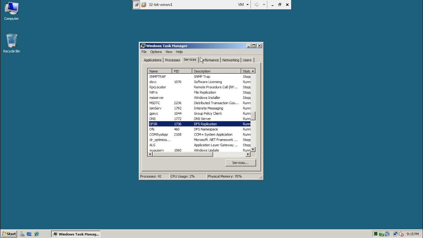Viewport: 423px width, 238px height.
Task: Select the DNS Server service row
Action: tap(199, 119)
